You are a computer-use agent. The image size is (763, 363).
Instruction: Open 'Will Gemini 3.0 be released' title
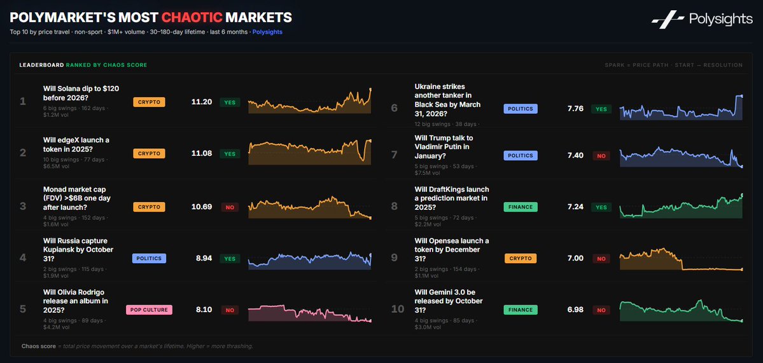(449, 301)
